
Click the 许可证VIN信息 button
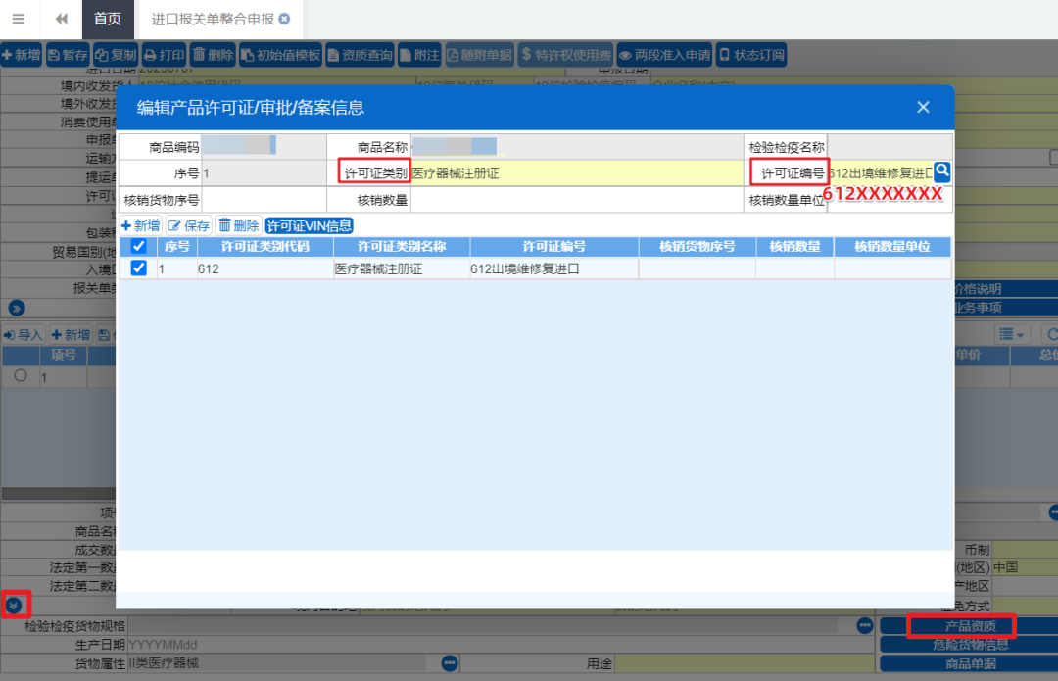(x=309, y=226)
